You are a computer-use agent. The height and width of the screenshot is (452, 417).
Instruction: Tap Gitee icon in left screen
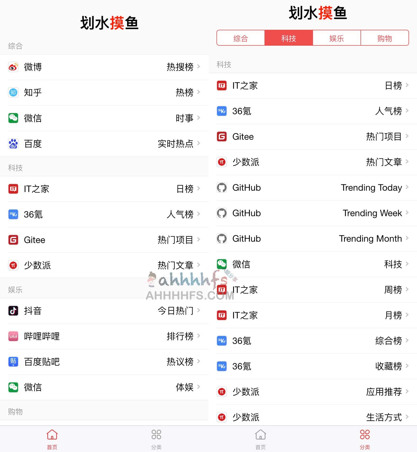click(x=13, y=240)
